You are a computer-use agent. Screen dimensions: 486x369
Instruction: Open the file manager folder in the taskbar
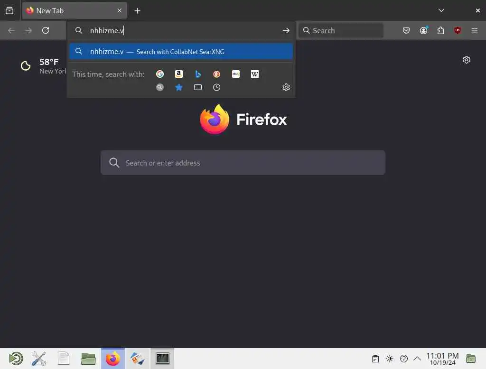point(88,359)
